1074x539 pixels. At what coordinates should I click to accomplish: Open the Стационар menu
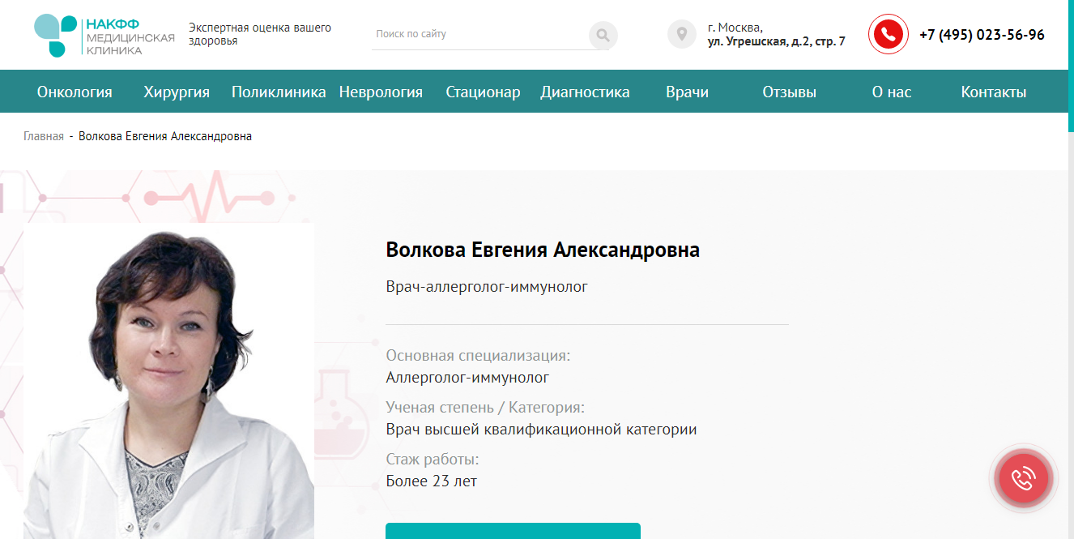point(483,92)
